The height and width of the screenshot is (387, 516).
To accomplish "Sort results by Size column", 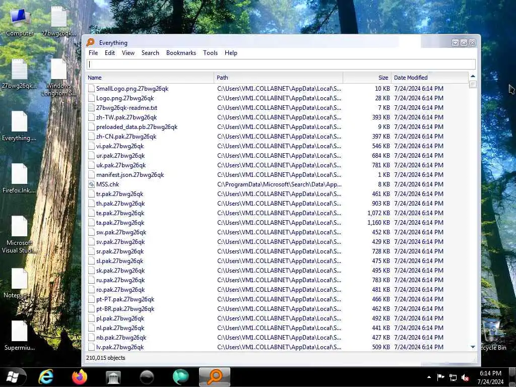I will [x=367, y=78].
